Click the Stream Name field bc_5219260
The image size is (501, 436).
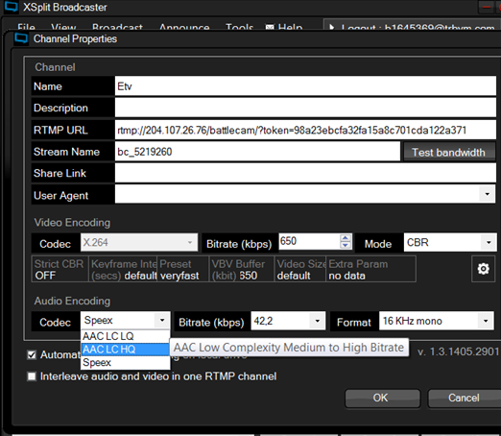pos(257,152)
